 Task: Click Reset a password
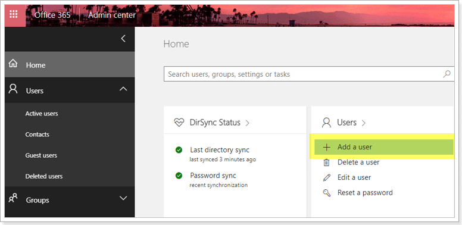point(365,193)
